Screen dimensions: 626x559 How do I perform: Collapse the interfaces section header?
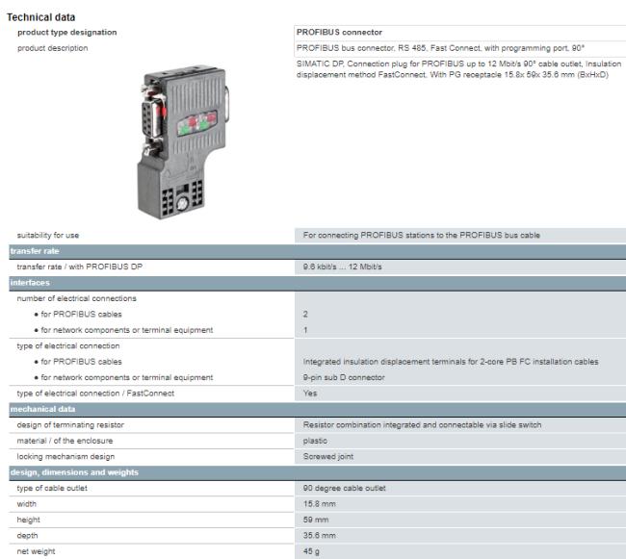(30, 283)
